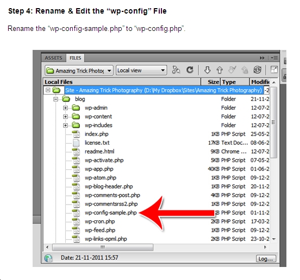Open the Local view dropdown
Screen dimensions: 300x280
141,71
